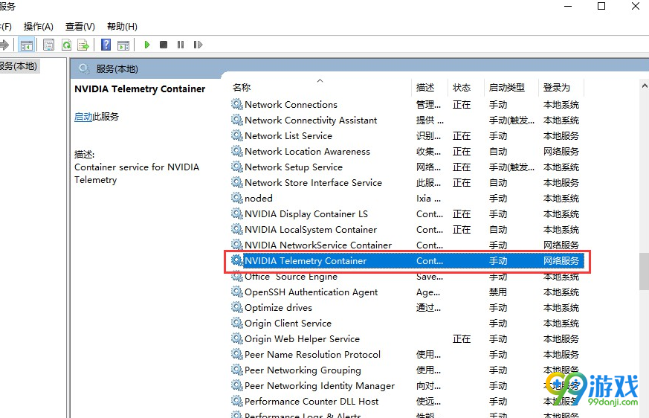The image size is (649, 418).
Task: Click gear icon of Peer Networking Grouping
Action: (236, 370)
